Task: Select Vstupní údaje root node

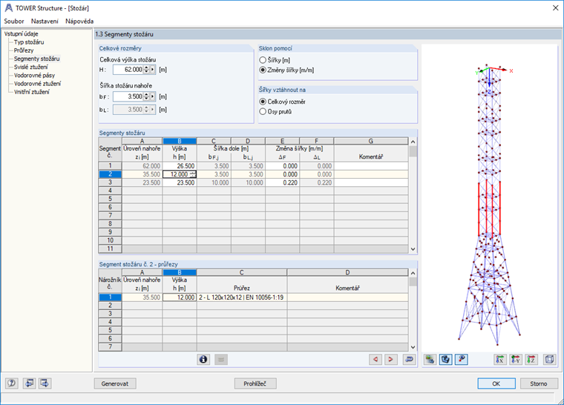Action: (x=22, y=34)
